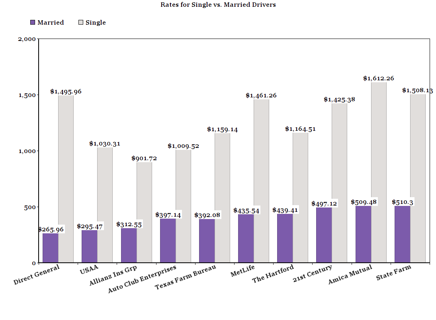Click the chart title Rates for Single vs. Married Drivers

click(x=218, y=5)
